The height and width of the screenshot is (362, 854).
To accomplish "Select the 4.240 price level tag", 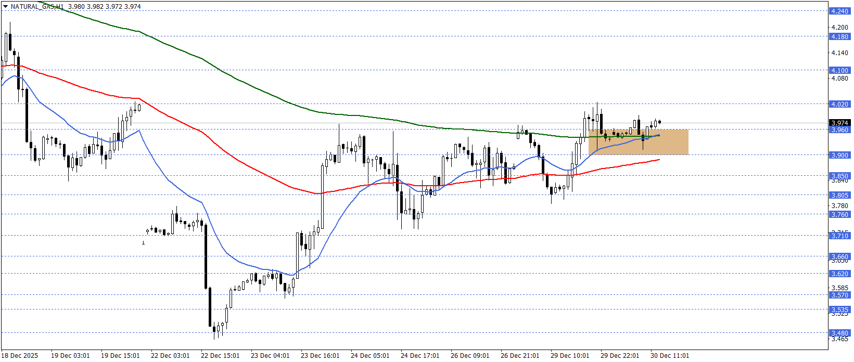I will [x=839, y=11].
